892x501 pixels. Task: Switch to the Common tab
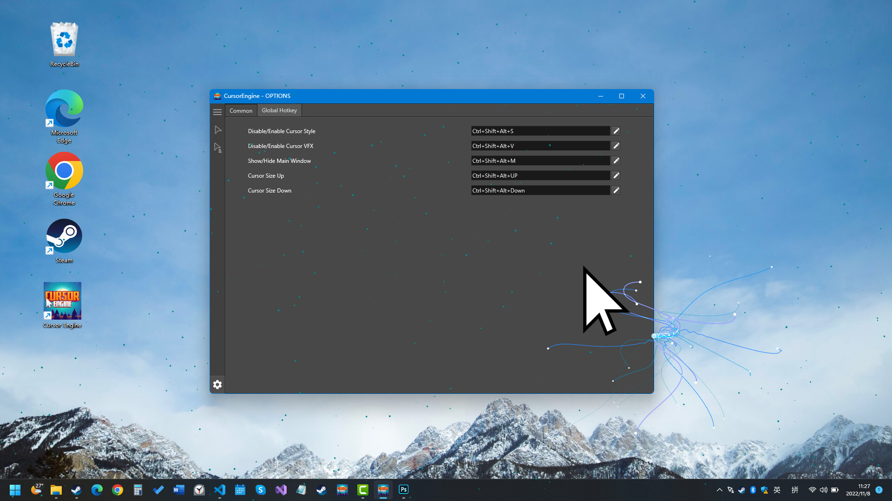pyautogui.click(x=241, y=110)
